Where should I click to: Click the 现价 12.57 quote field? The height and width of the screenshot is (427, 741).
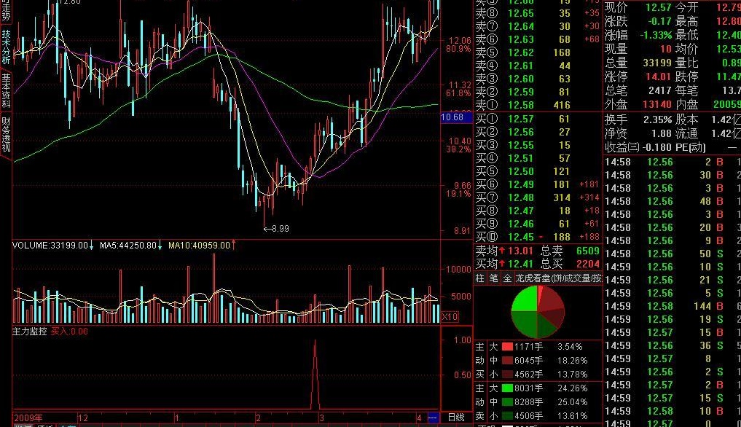[x=638, y=7]
